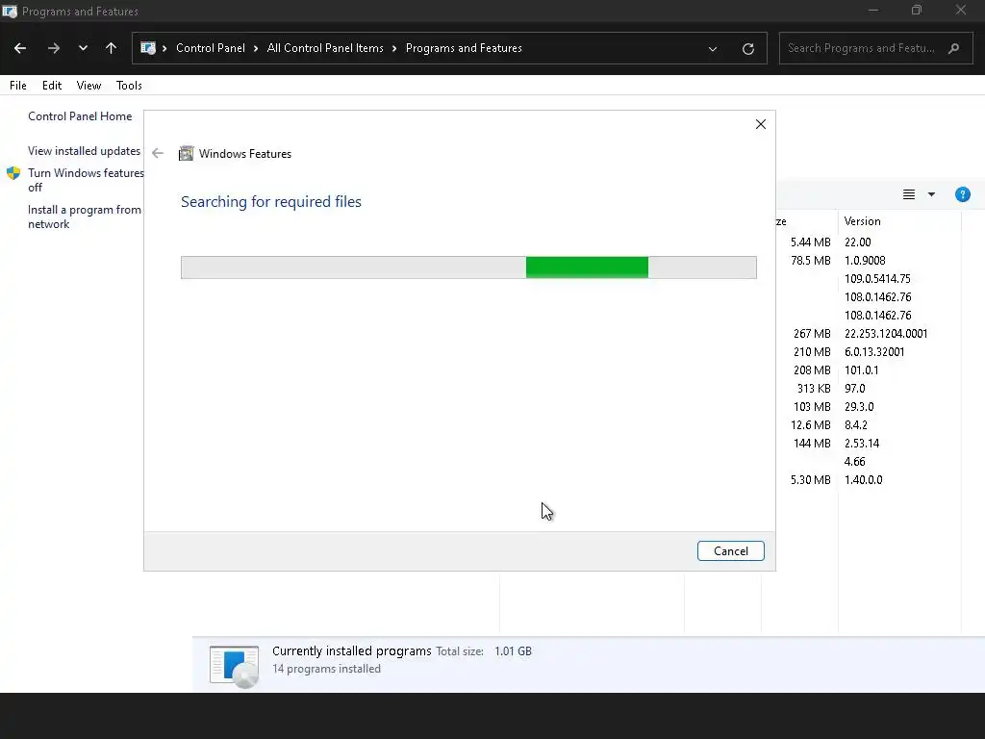Click the back arrow in Windows Features dialog

tap(158, 153)
